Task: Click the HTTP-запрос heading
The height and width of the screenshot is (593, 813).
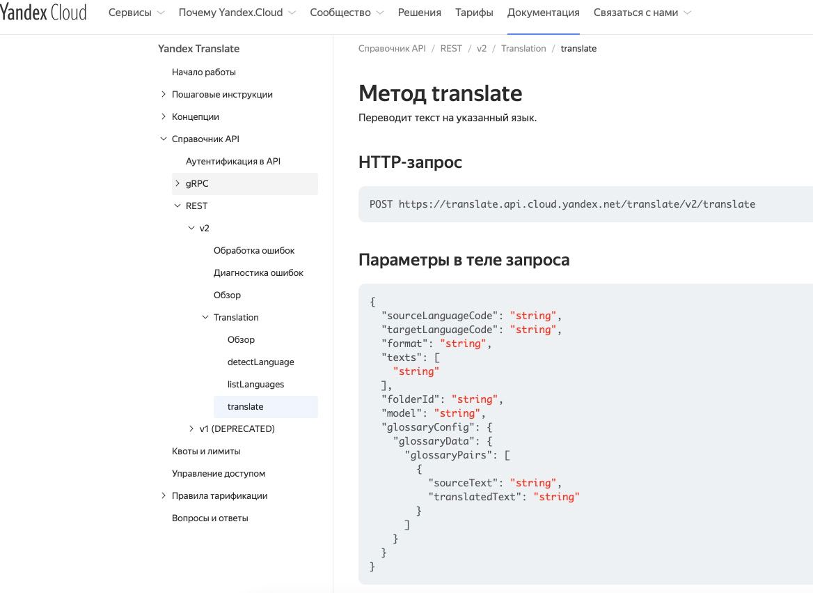Action: click(410, 162)
